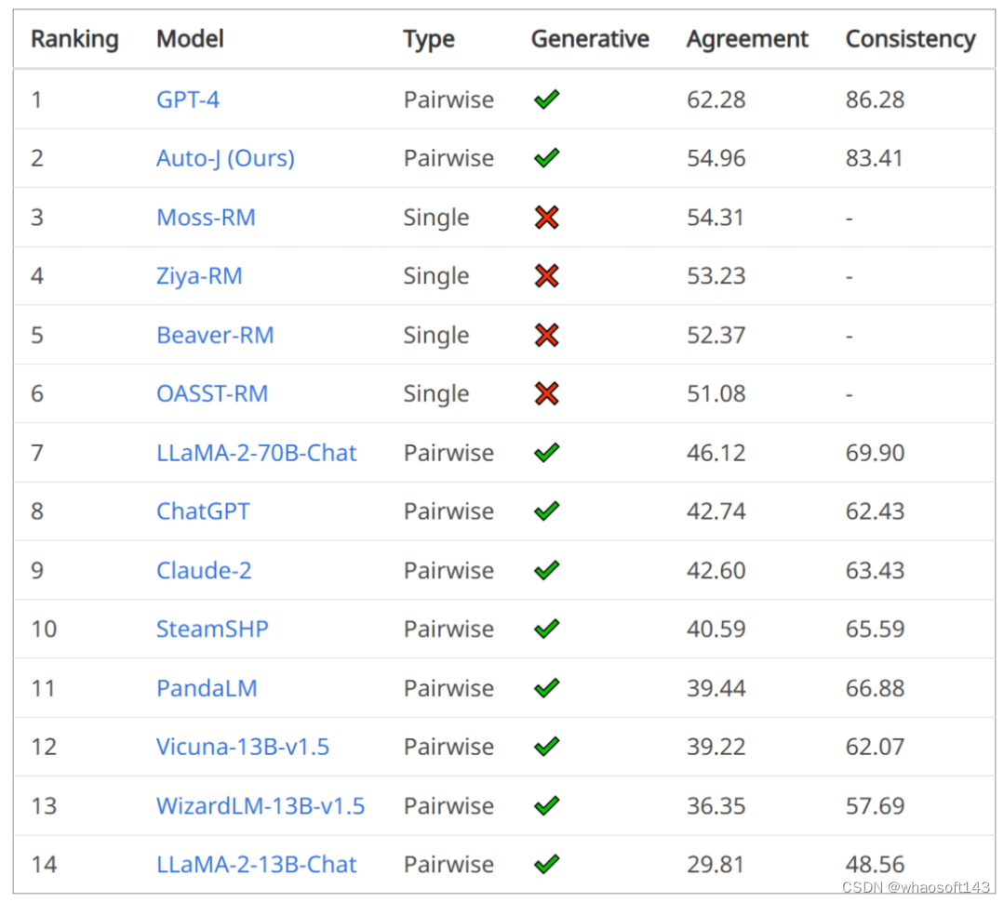This screenshot has height=902, width=1004.
Task: Select the consistency value 69.90
Action: tap(875, 453)
